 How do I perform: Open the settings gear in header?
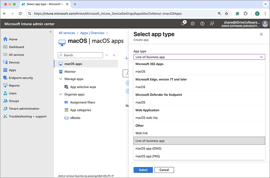pyautogui.click(x=193, y=24)
